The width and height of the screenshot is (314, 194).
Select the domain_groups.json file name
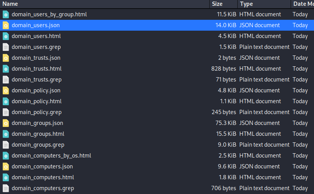[37, 123]
